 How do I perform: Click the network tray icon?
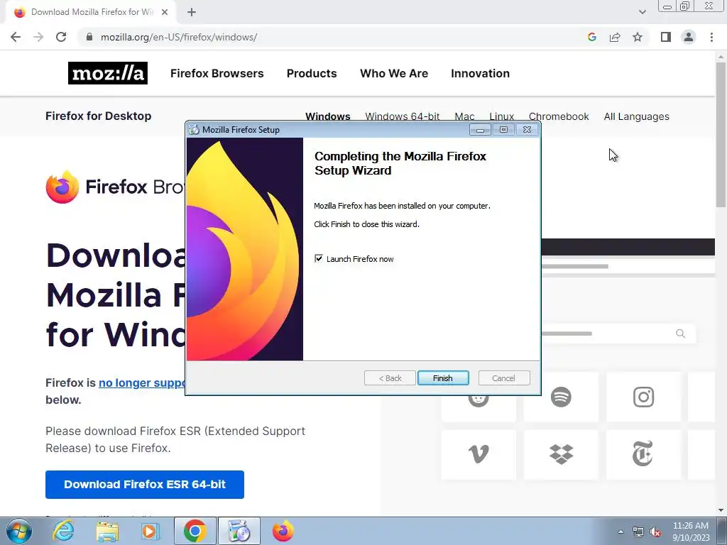[638, 532]
